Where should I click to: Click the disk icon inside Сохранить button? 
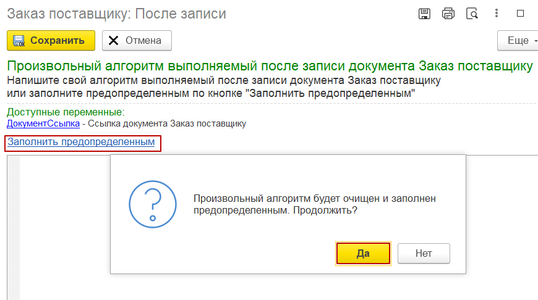point(19,40)
